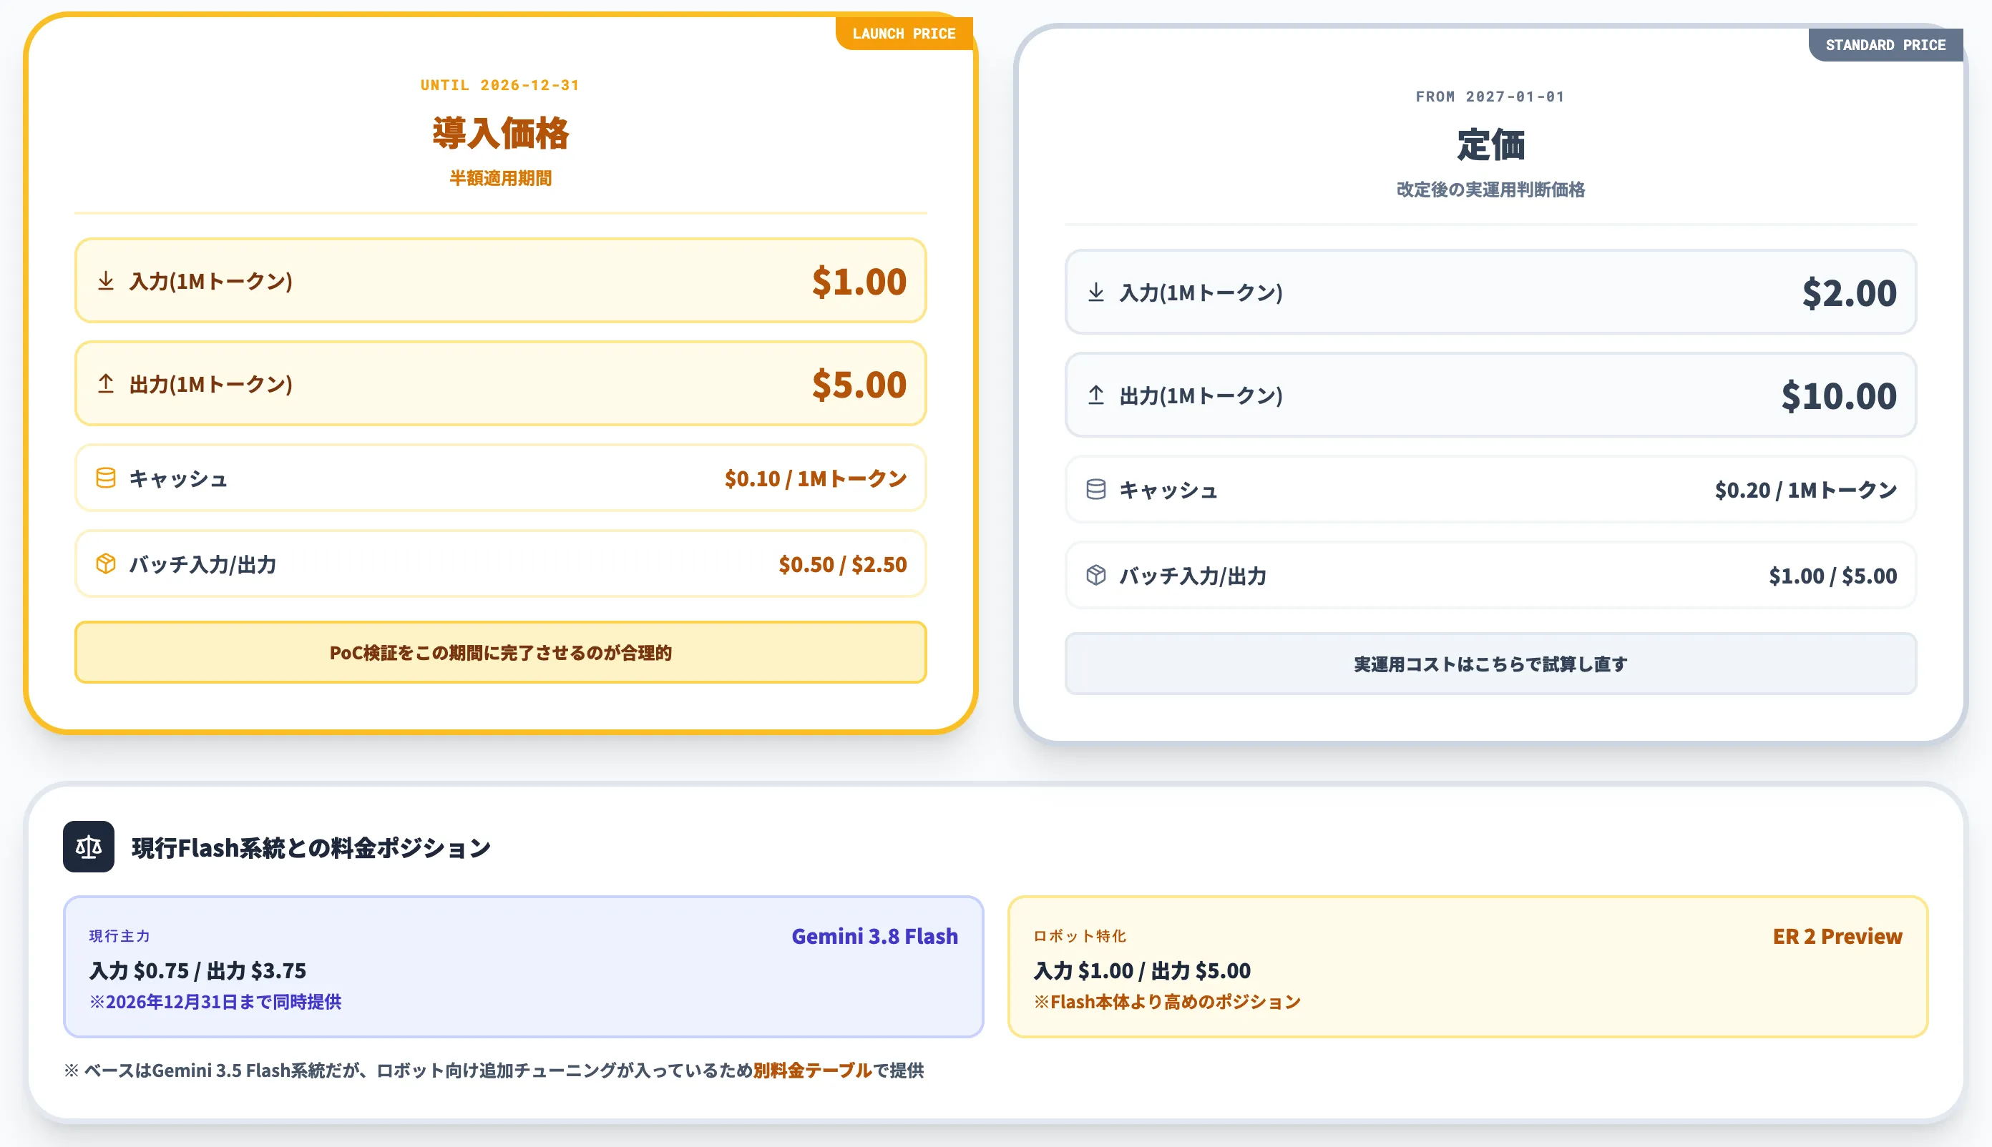Click the 定価 heading
Image resolution: width=1992 pixels, height=1147 pixels.
[1490, 144]
